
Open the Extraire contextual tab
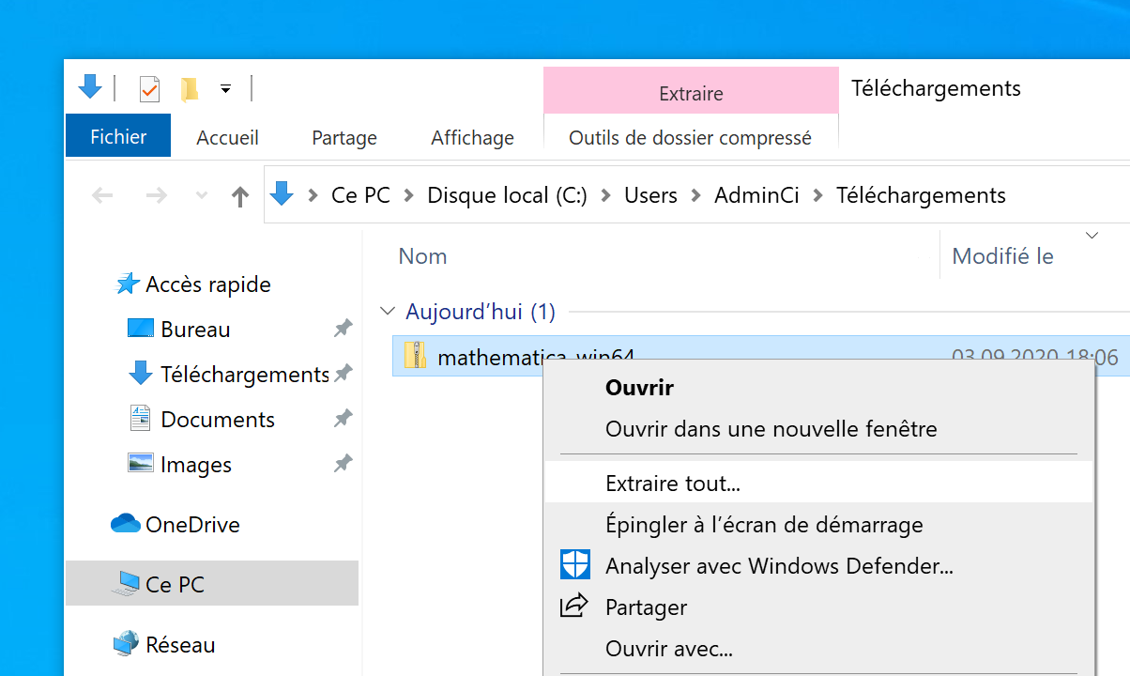tap(691, 94)
